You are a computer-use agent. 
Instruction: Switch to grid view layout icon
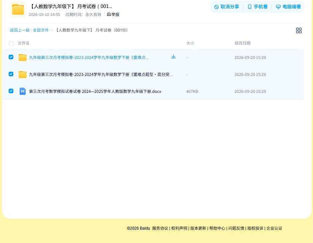click(x=299, y=30)
